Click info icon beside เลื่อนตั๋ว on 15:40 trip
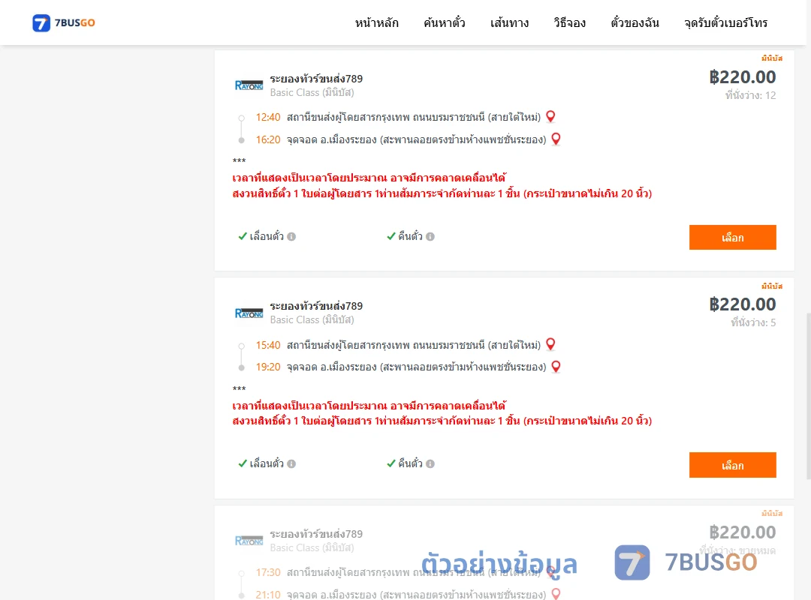The image size is (811, 600). coord(291,464)
